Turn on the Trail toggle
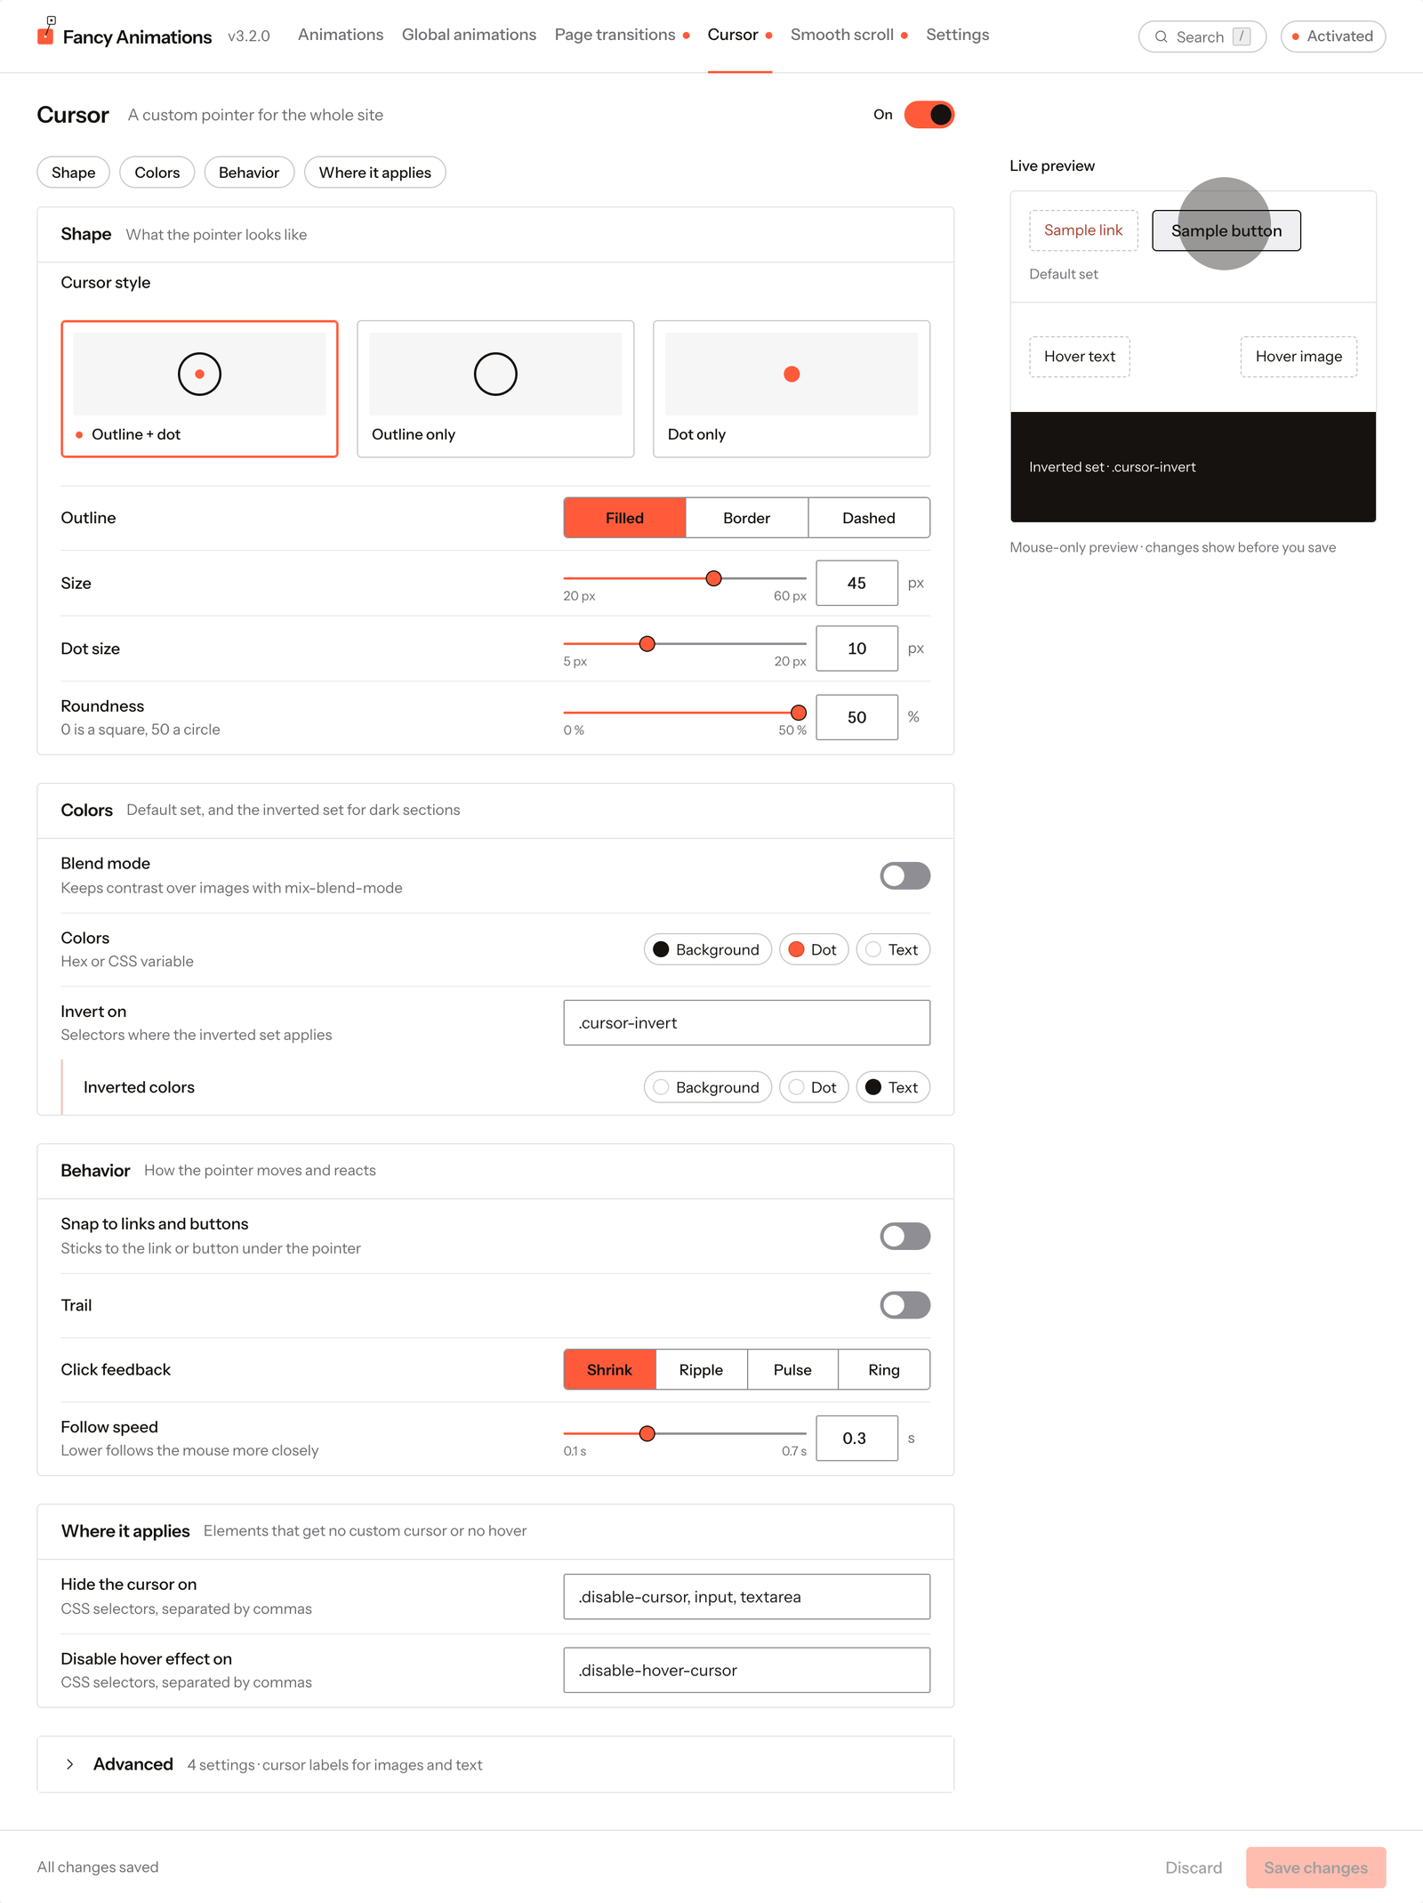 [x=904, y=1305]
